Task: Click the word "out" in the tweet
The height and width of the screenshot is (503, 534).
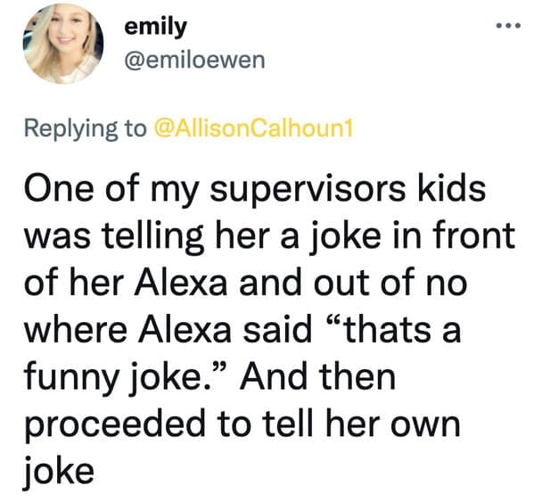Action: 341,284
